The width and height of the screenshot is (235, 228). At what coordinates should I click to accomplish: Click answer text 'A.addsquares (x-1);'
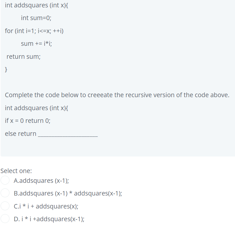(x=41, y=181)
